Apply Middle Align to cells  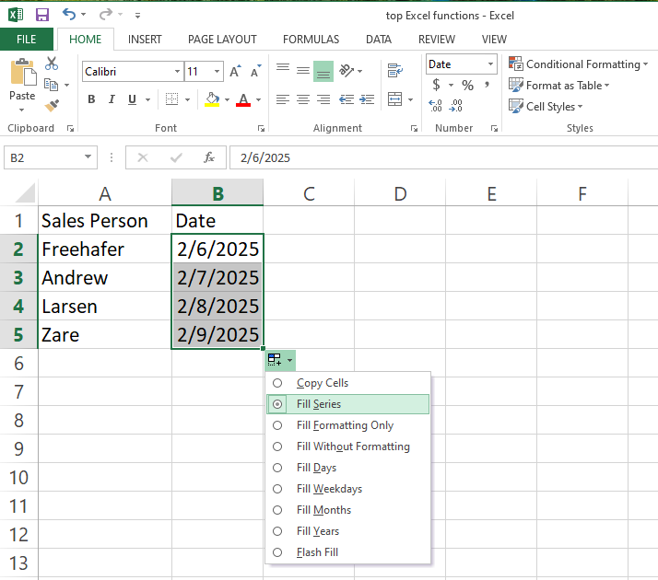pos(303,70)
